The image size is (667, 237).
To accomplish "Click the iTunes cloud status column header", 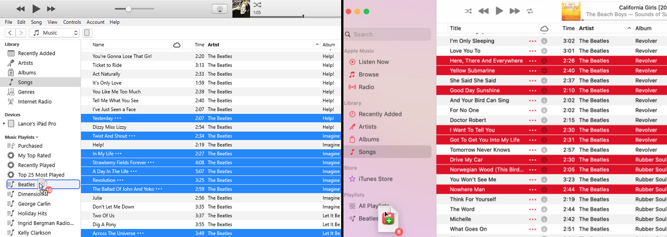I will (177, 45).
